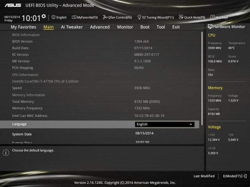Click the clock showing 10:01
The height and width of the screenshot is (187, 250).
tap(31, 18)
